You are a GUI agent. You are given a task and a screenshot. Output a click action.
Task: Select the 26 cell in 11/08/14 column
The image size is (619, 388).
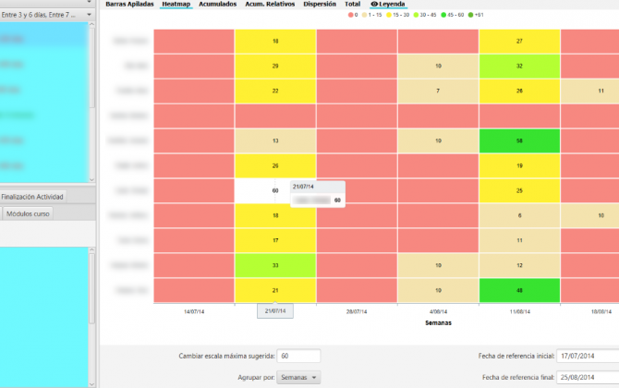pos(519,91)
